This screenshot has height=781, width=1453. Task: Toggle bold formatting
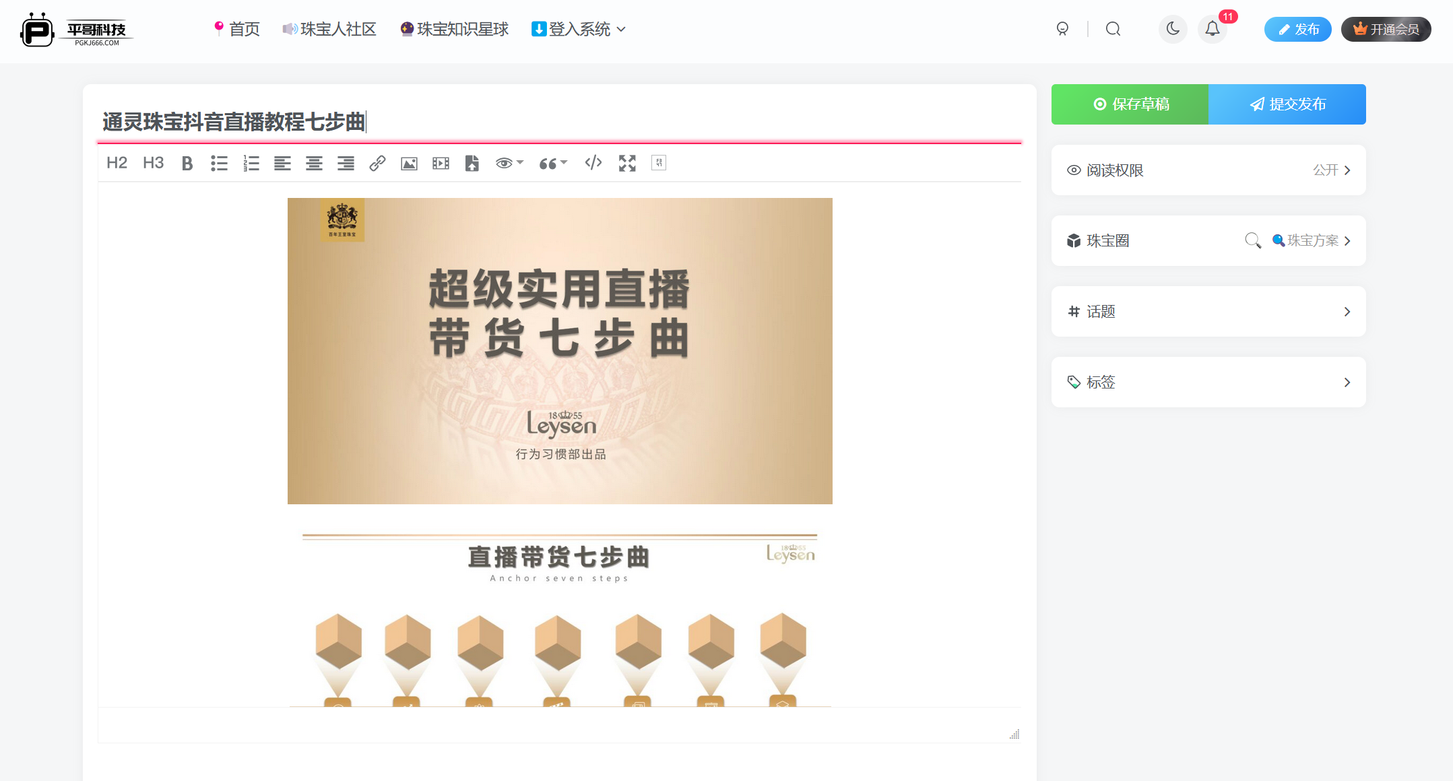click(x=187, y=163)
